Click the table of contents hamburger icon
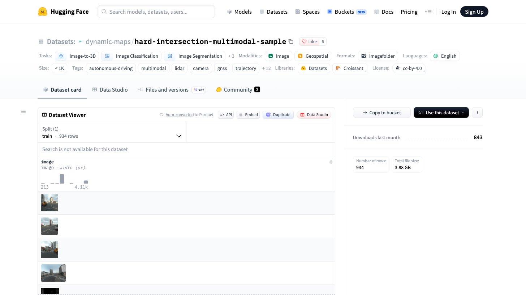This screenshot has height=295, width=526. (23, 111)
